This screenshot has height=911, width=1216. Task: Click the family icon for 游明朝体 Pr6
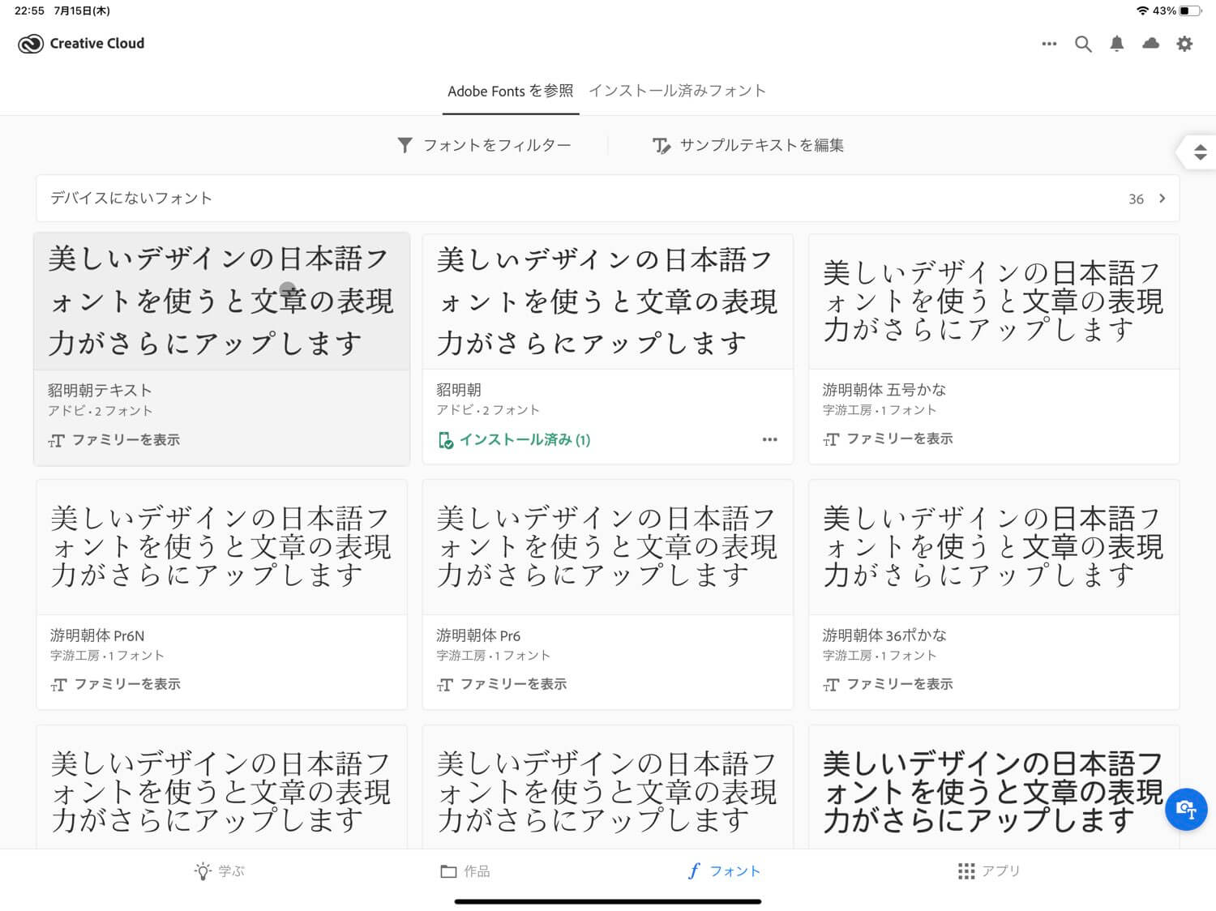tap(444, 685)
